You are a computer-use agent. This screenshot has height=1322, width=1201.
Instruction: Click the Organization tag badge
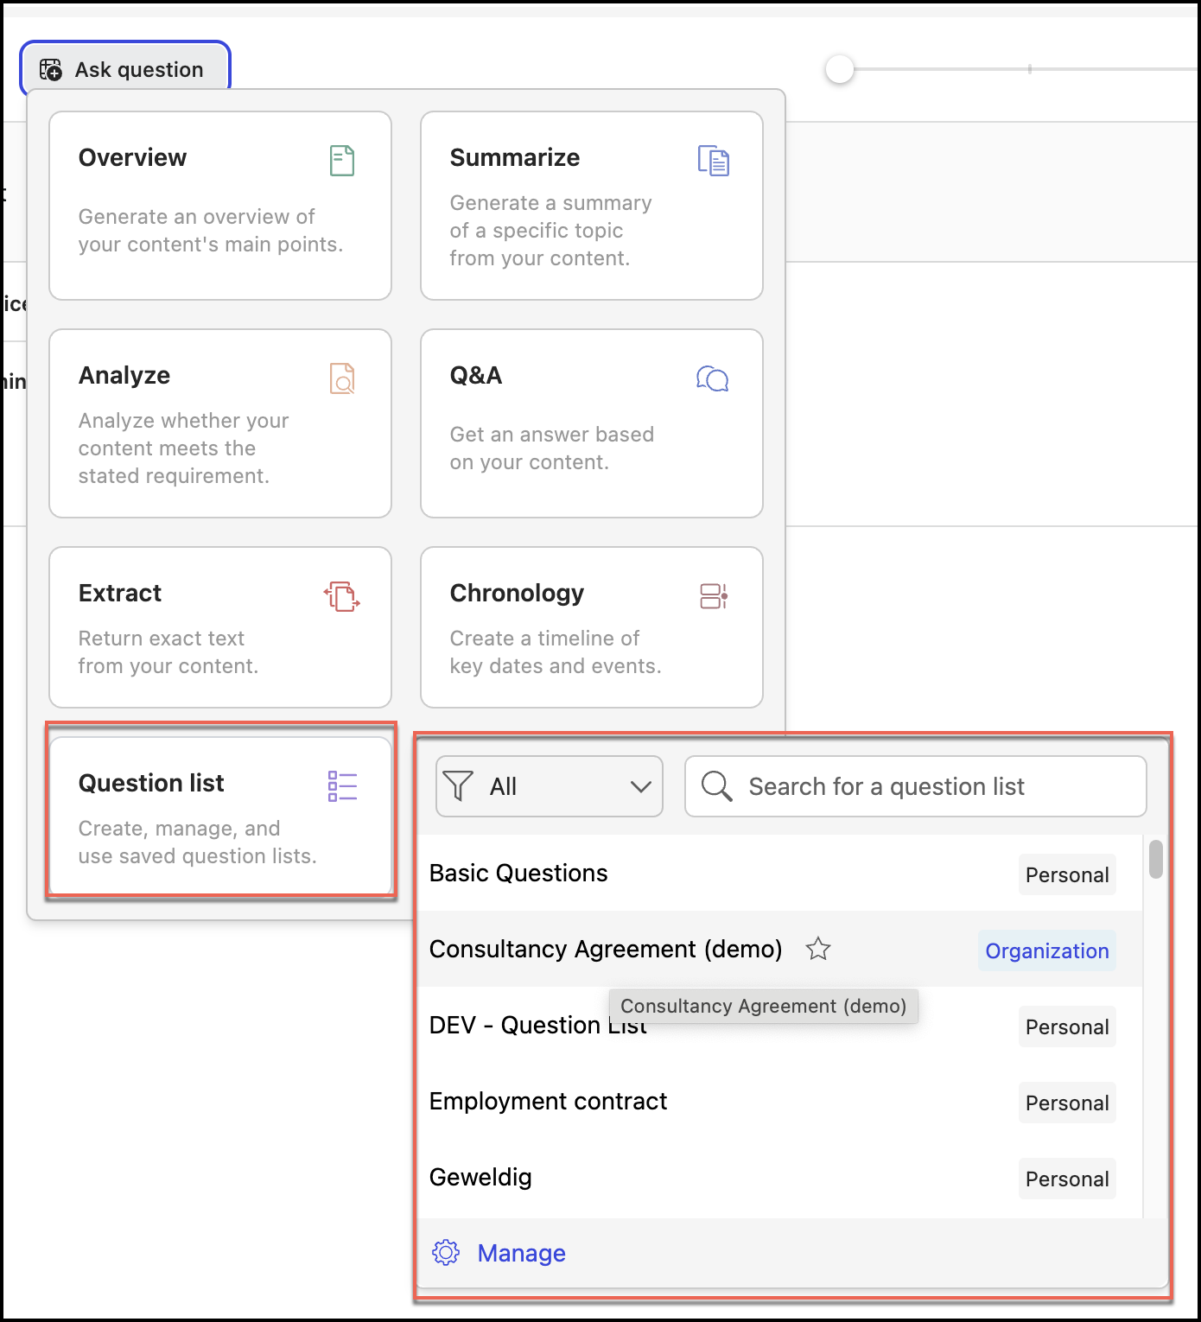click(1046, 950)
